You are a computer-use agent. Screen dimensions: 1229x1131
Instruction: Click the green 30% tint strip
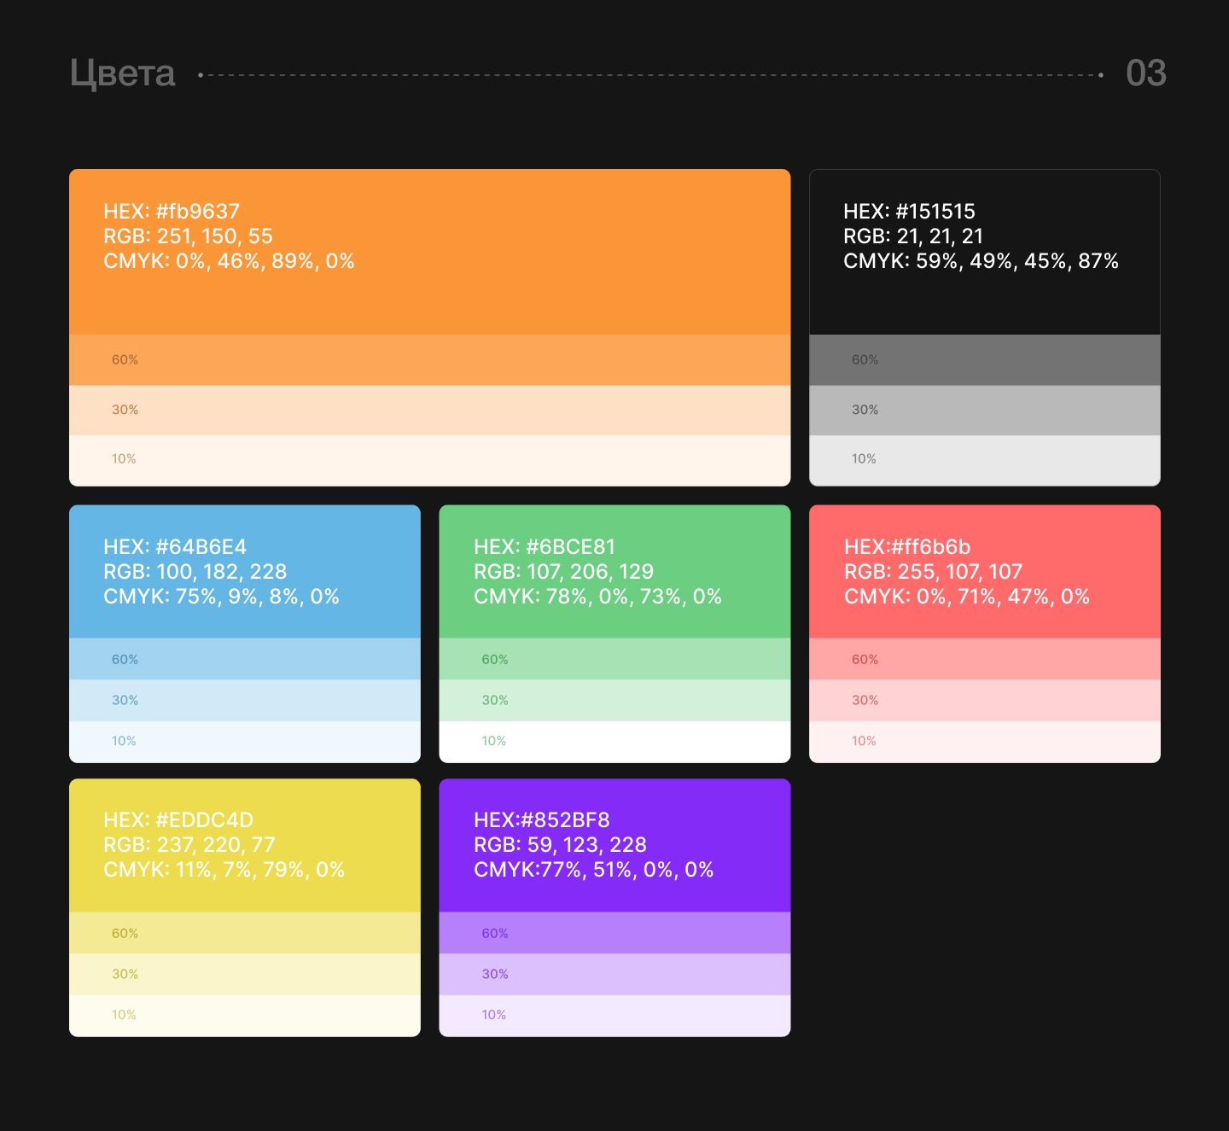click(614, 701)
